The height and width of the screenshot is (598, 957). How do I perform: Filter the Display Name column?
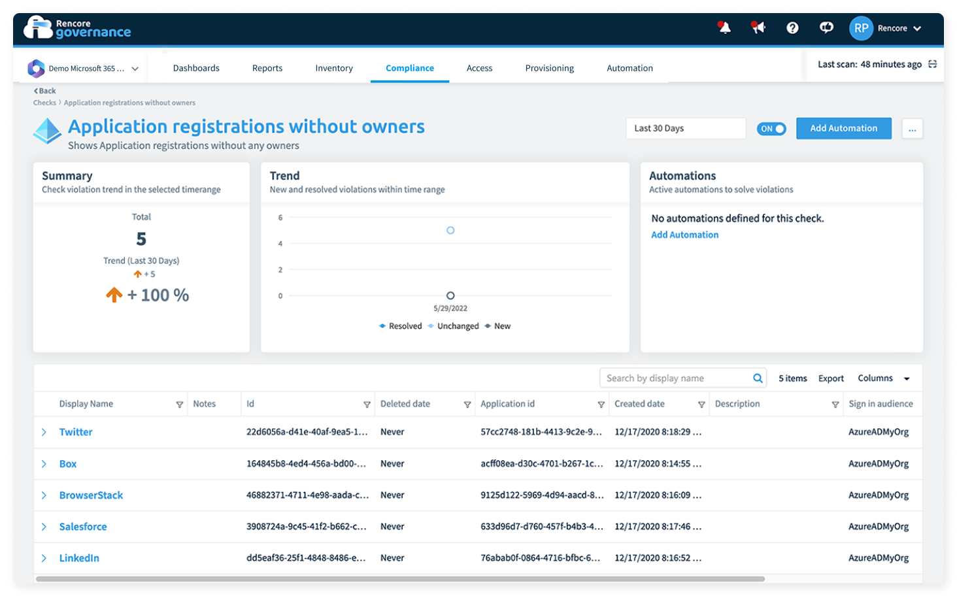click(x=179, y=405)
